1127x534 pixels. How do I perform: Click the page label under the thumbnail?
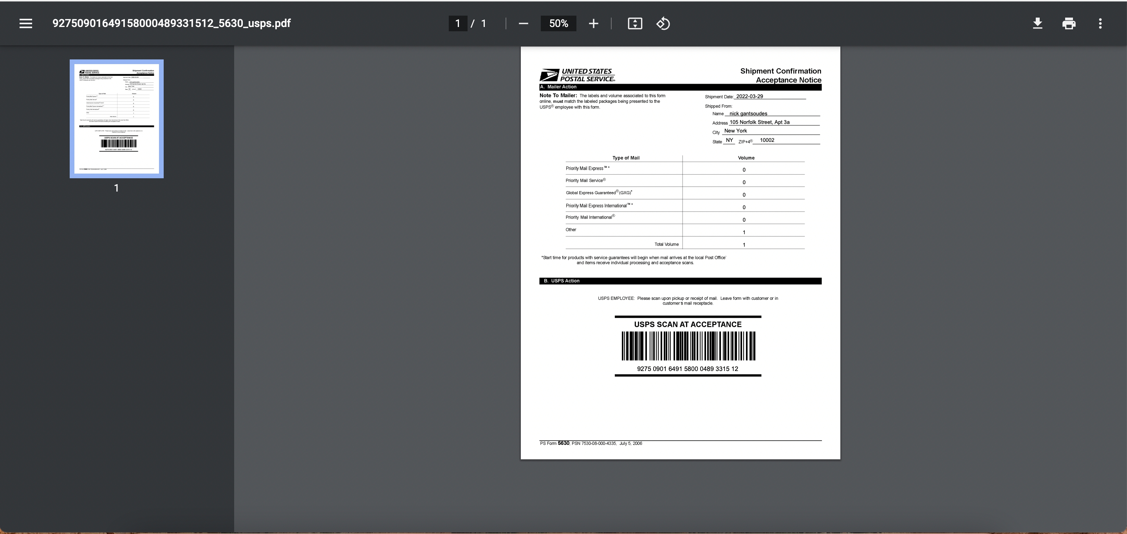pos(116,188)
